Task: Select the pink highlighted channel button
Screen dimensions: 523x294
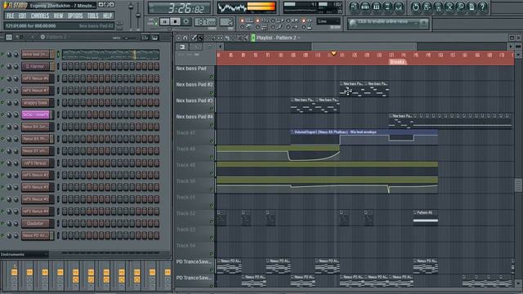Action: coord(35,114)
